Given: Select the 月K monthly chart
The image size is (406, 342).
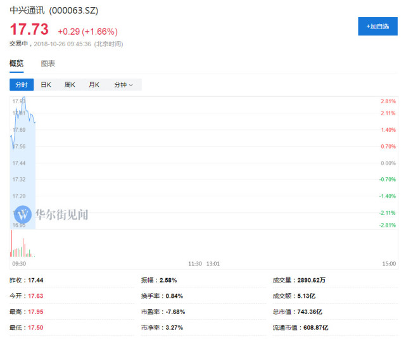Looking at the screenshot, I should pos(94,85).
